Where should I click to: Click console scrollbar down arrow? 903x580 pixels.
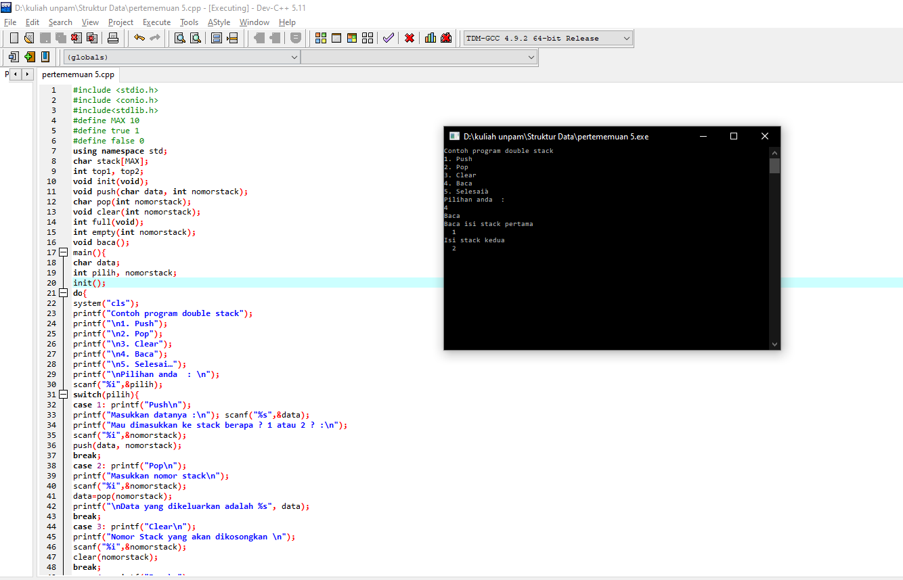click(x=774, y=344)
